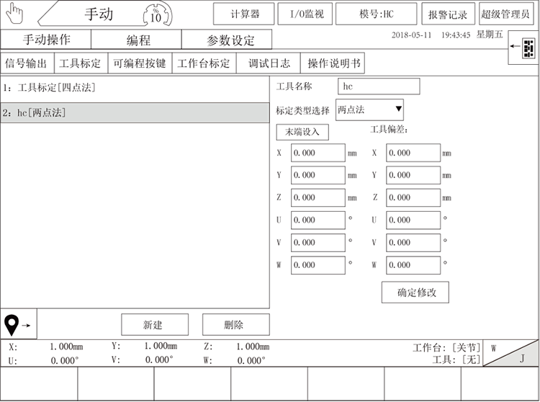Open the 报警记录 alarm log
Image resolution: width=540 pixels, height=402 pixels.
(447, 14)
